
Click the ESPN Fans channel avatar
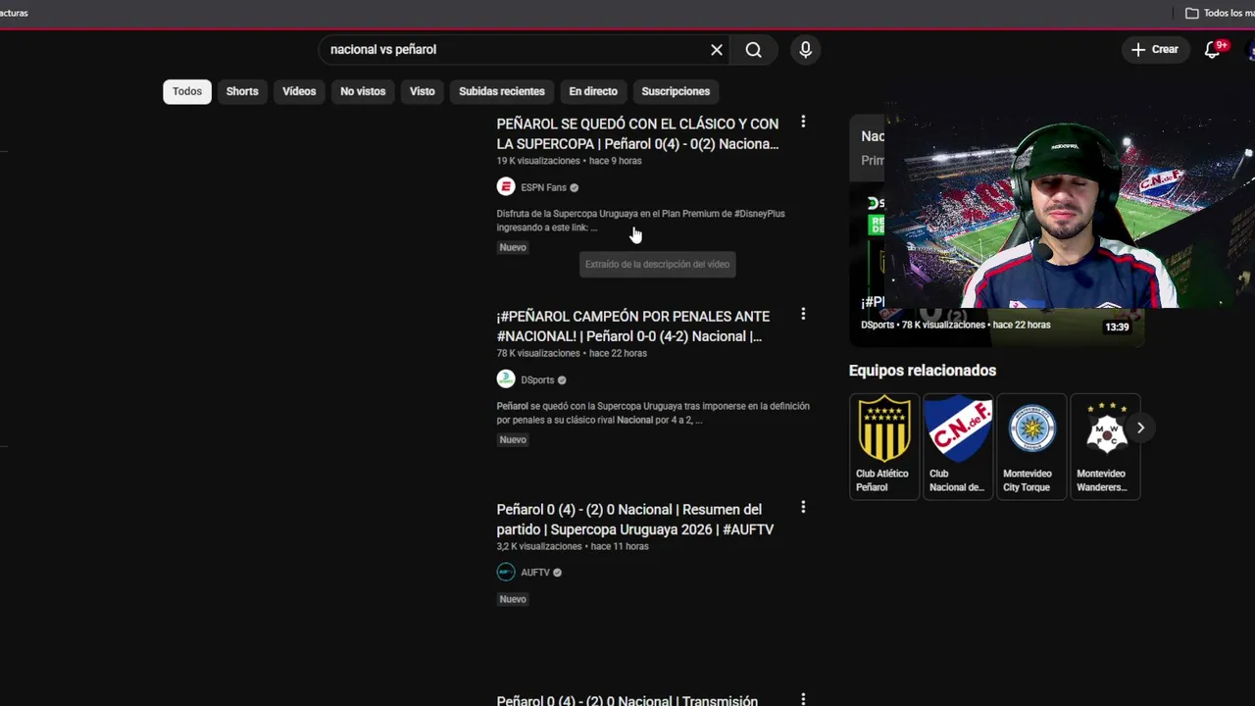point(506,187)
